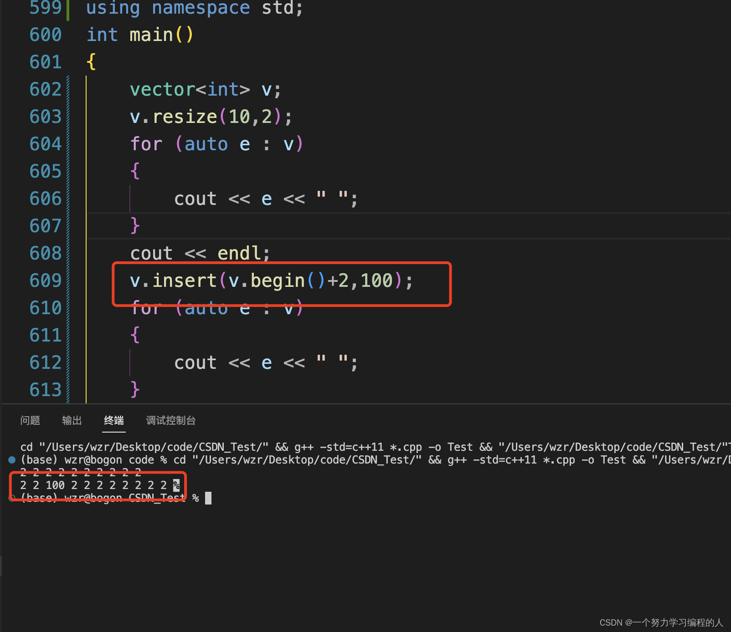The image size is (731, 632).
Task: Click line number 603 in the gutter
Action: click(46, 117)
